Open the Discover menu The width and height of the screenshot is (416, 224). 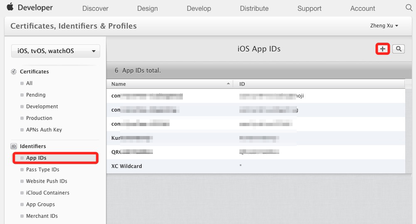coord(95,8)
